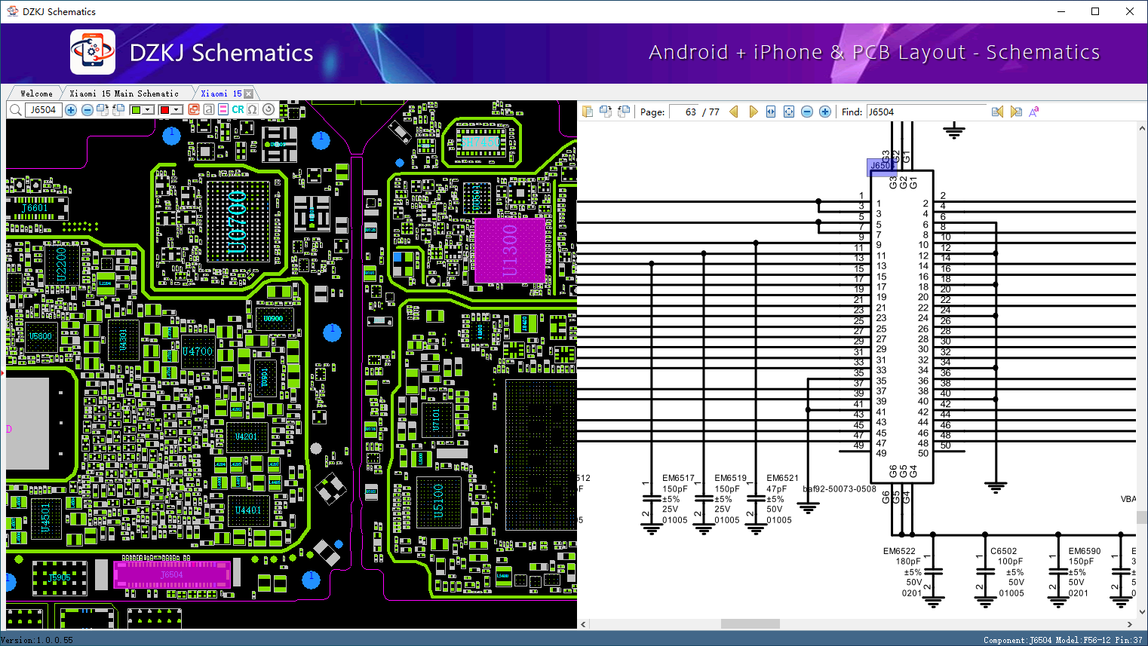Viewport: 1148px width, 646px height.
Task: Click part number baf92-50073-0508 text
Action: 840,488
